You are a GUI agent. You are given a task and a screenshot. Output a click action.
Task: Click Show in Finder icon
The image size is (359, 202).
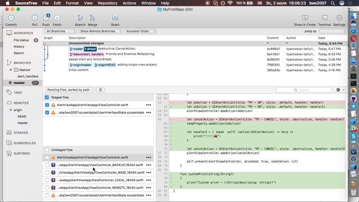click(x=305, y=18)
